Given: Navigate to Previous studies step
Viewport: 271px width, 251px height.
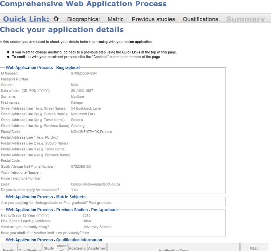Looking at the screenshot, I should coord(153,19).
